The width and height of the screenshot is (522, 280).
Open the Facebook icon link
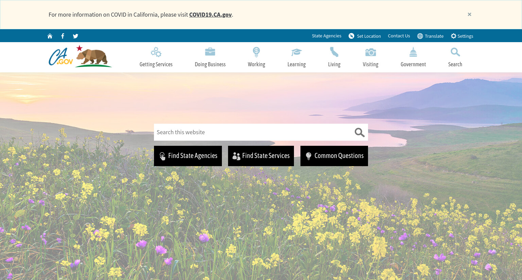point(63,36)
